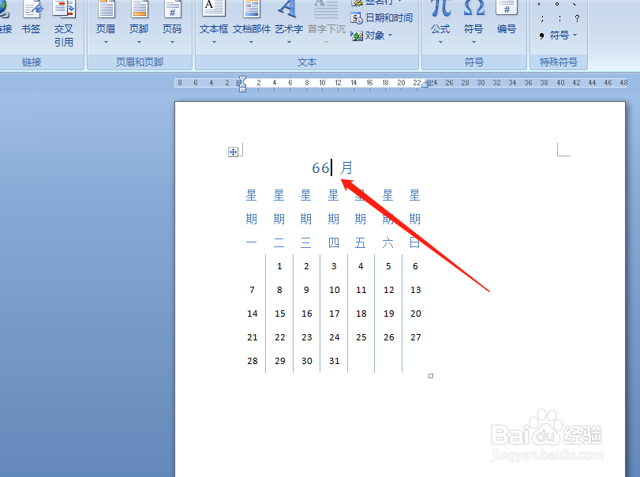This screenshot has height=477, width=640.
Task: Click calendar cell 13
Action: tap(416, 290)
